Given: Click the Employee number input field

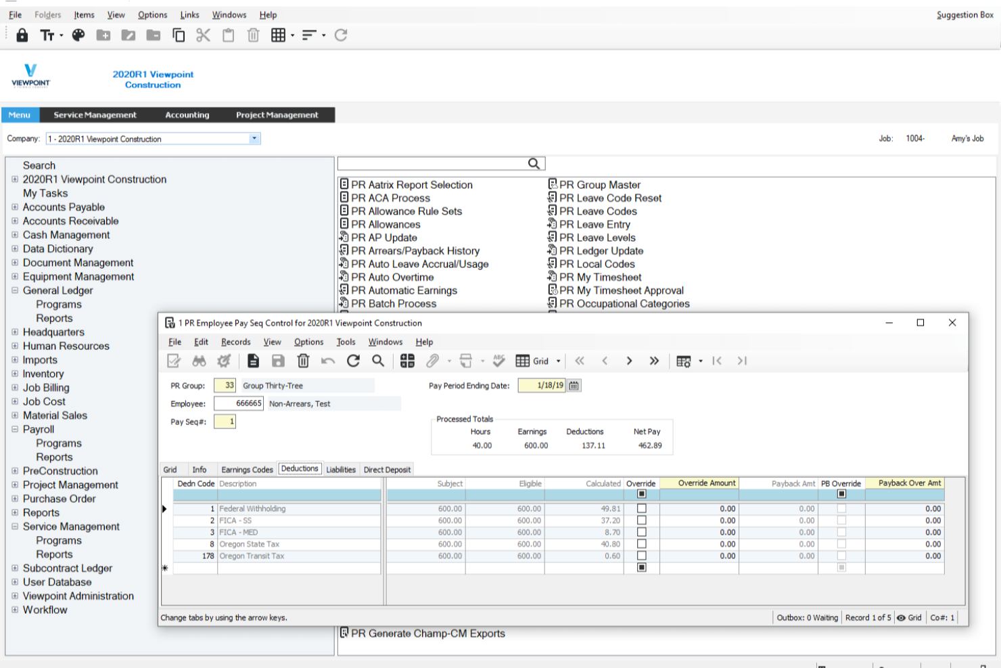Looking at the screenshot, I should click(x=239, y=403).
